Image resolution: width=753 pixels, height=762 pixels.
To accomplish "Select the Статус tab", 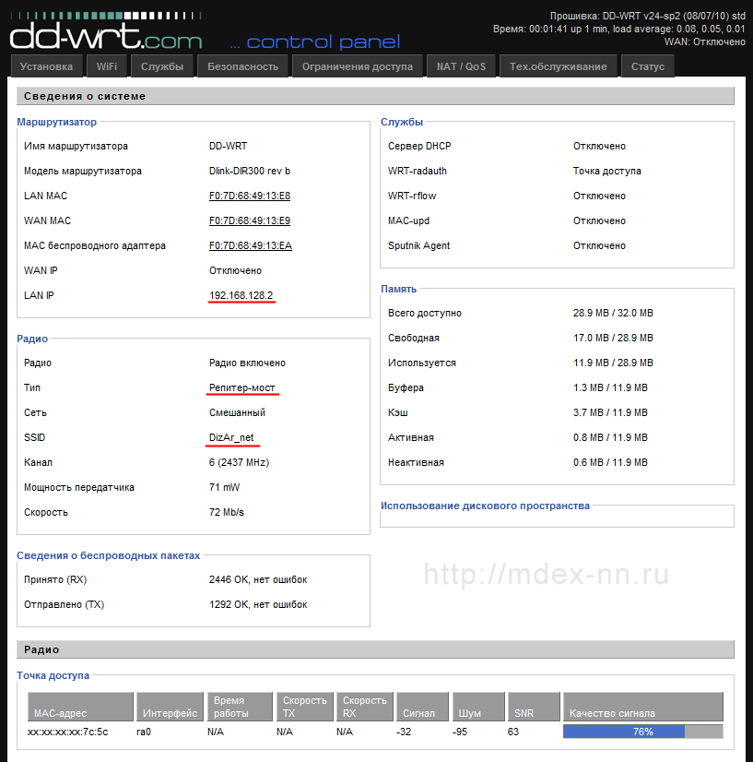I will [x=648, y=66].
